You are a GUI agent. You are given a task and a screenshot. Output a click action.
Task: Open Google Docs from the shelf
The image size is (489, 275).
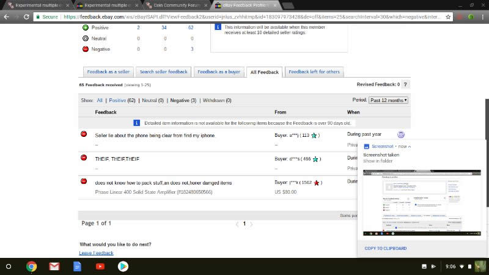pyautogui.click(x=77, y=266)
